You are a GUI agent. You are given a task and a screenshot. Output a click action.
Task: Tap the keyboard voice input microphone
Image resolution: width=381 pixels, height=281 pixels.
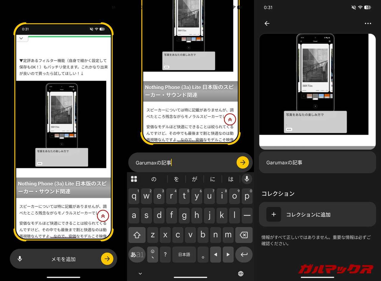246,179
